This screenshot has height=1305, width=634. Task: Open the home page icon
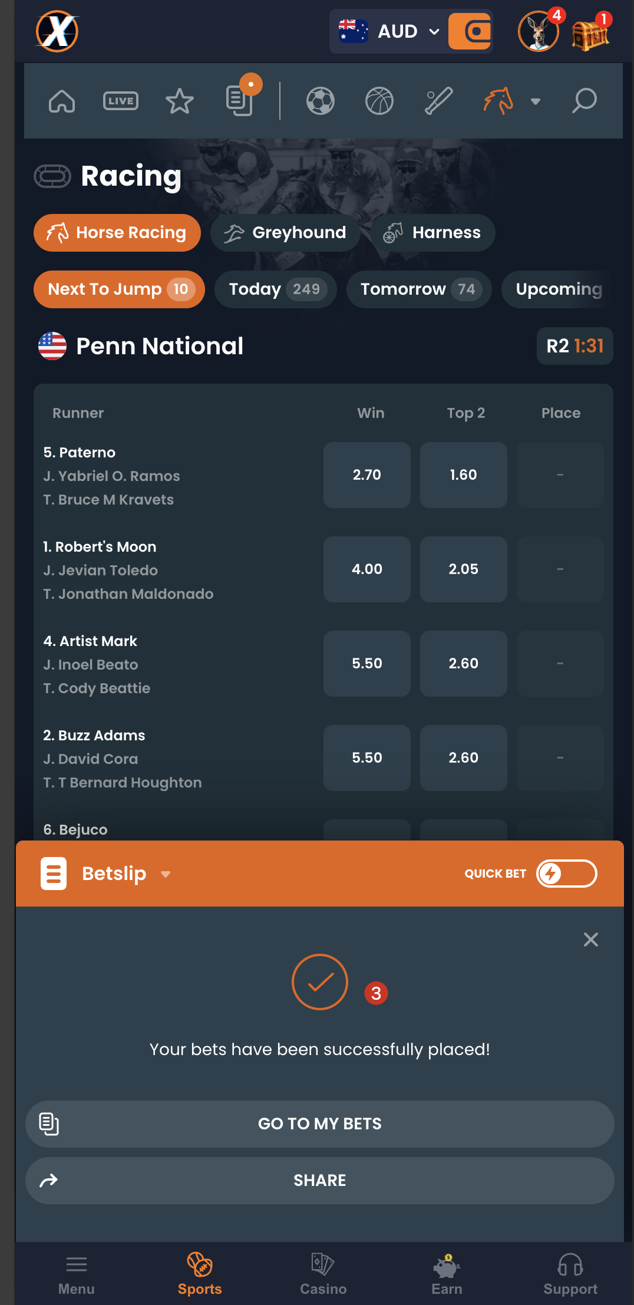click(62, 100)
